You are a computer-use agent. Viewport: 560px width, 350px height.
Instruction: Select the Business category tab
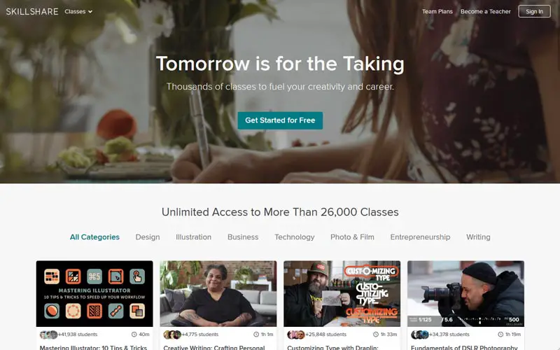[243, 237]
